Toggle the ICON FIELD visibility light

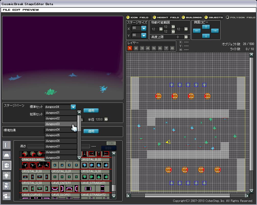click(128, 17)
